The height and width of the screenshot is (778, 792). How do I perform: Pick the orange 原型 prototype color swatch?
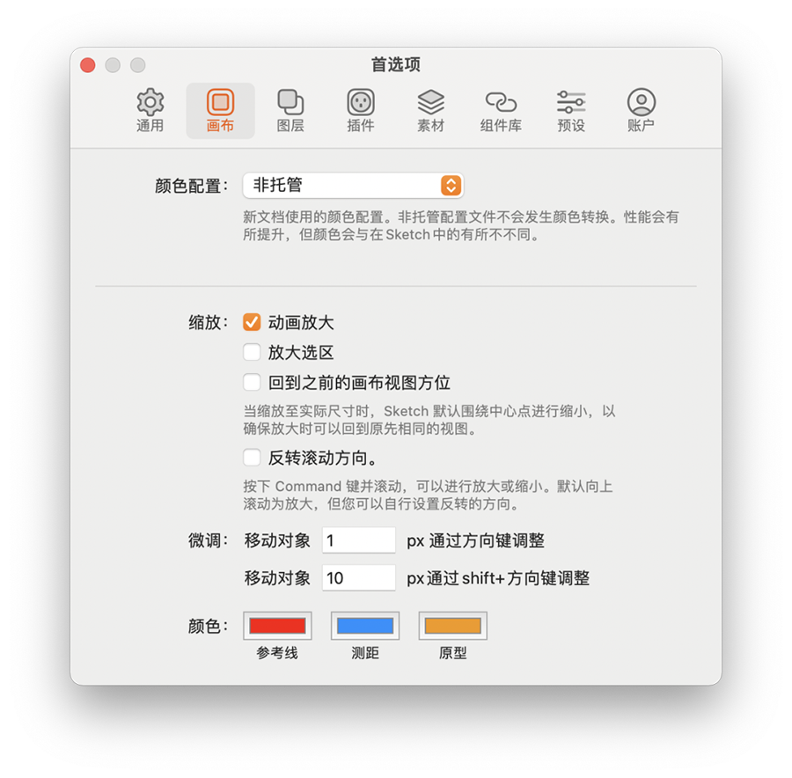453,626
